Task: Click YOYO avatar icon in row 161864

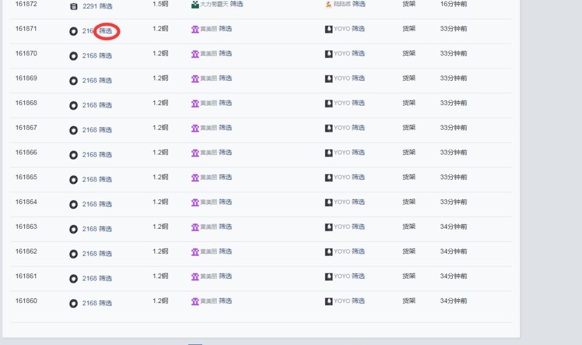Action: [x=329, y=202]
